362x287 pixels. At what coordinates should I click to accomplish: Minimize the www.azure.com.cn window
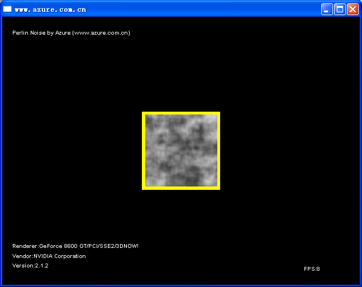point(327,9)
